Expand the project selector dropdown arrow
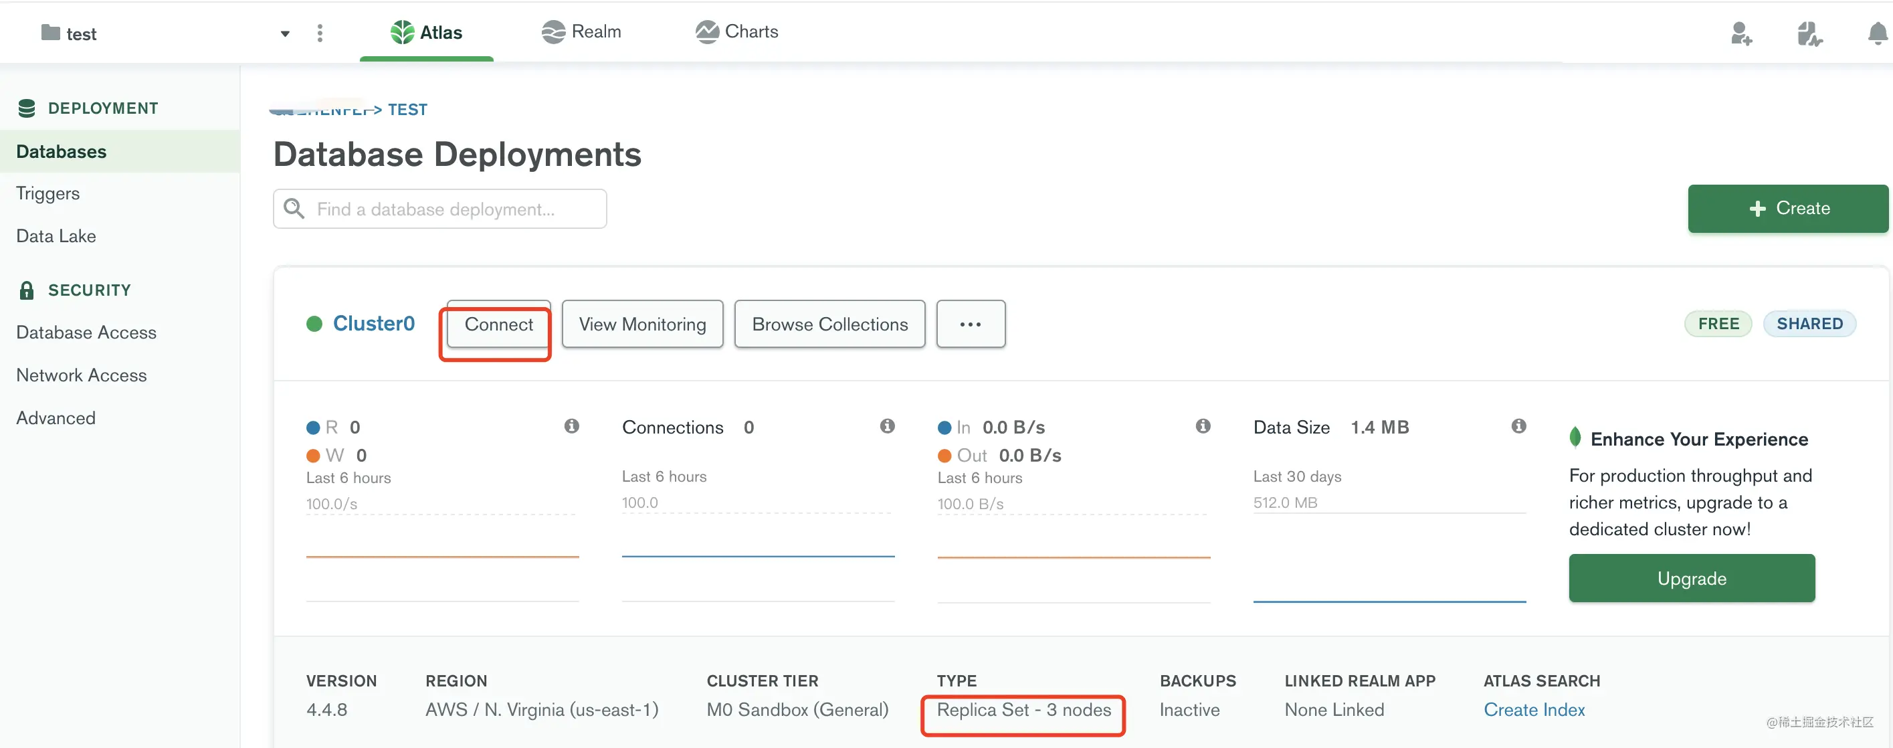This screenshot has height=748, width=1893. 285,34
